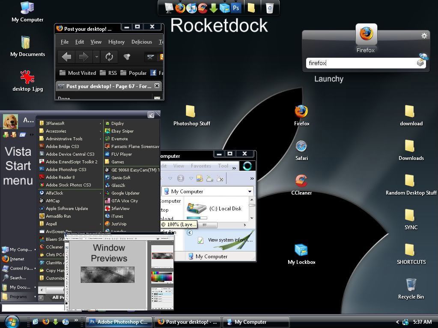Viewport: 438px width, 328px height.
Task: Open Firefox's navigation history dropdown arrow
Action: click(x=96, y=57)
